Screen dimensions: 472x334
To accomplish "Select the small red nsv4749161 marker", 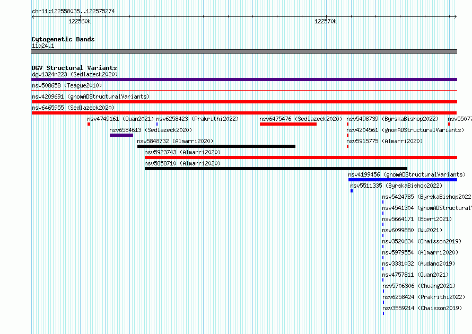I will pyautogui.click(x=89, y=124).
